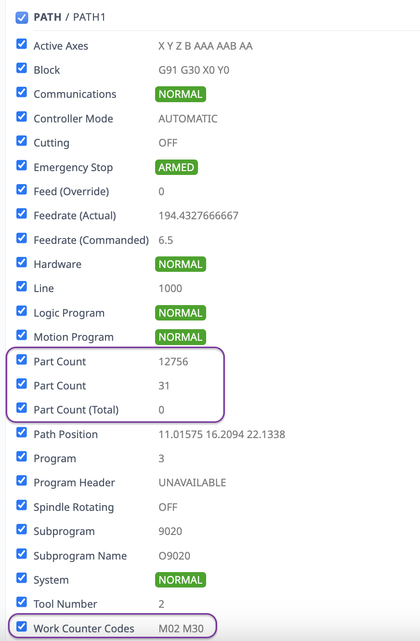Deselect the Tool Number checkbox
This screenshot has width=420, height=641.
pyautogui.click(x=22, y=602)
